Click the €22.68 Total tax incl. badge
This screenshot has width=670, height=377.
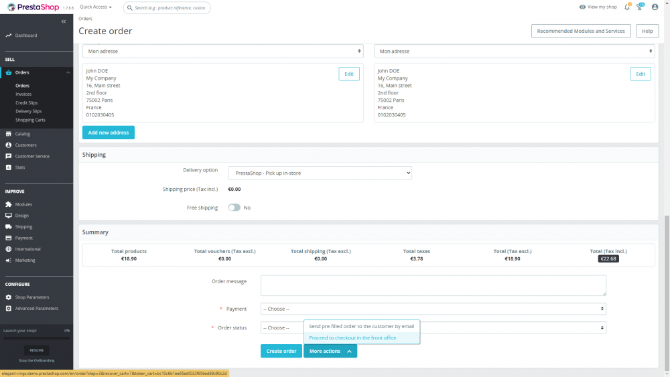click(x=608, y=258)
